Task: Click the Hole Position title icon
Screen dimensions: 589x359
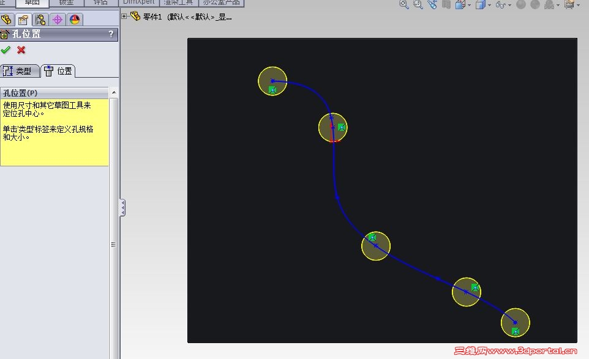Action: point(4,34)
